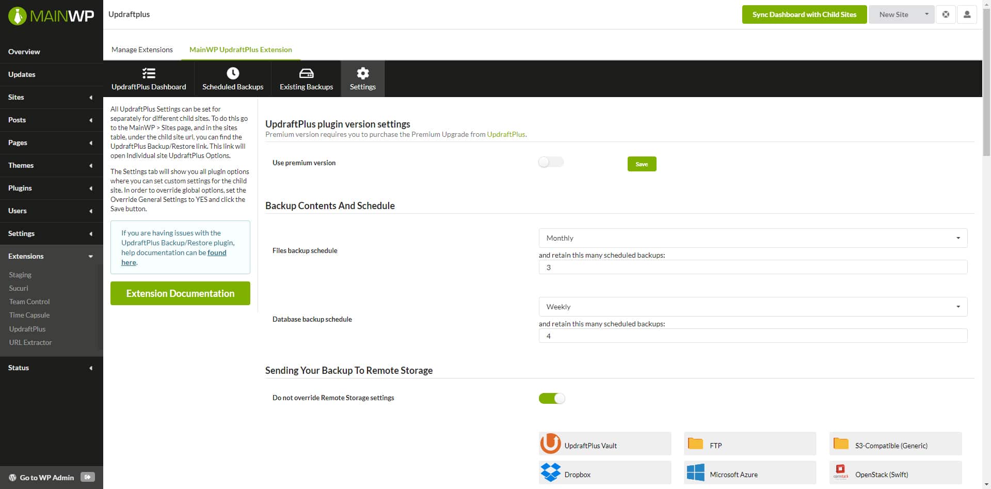Enable the Use premium version toggle

pyautogui.click(x=551, y=162)
